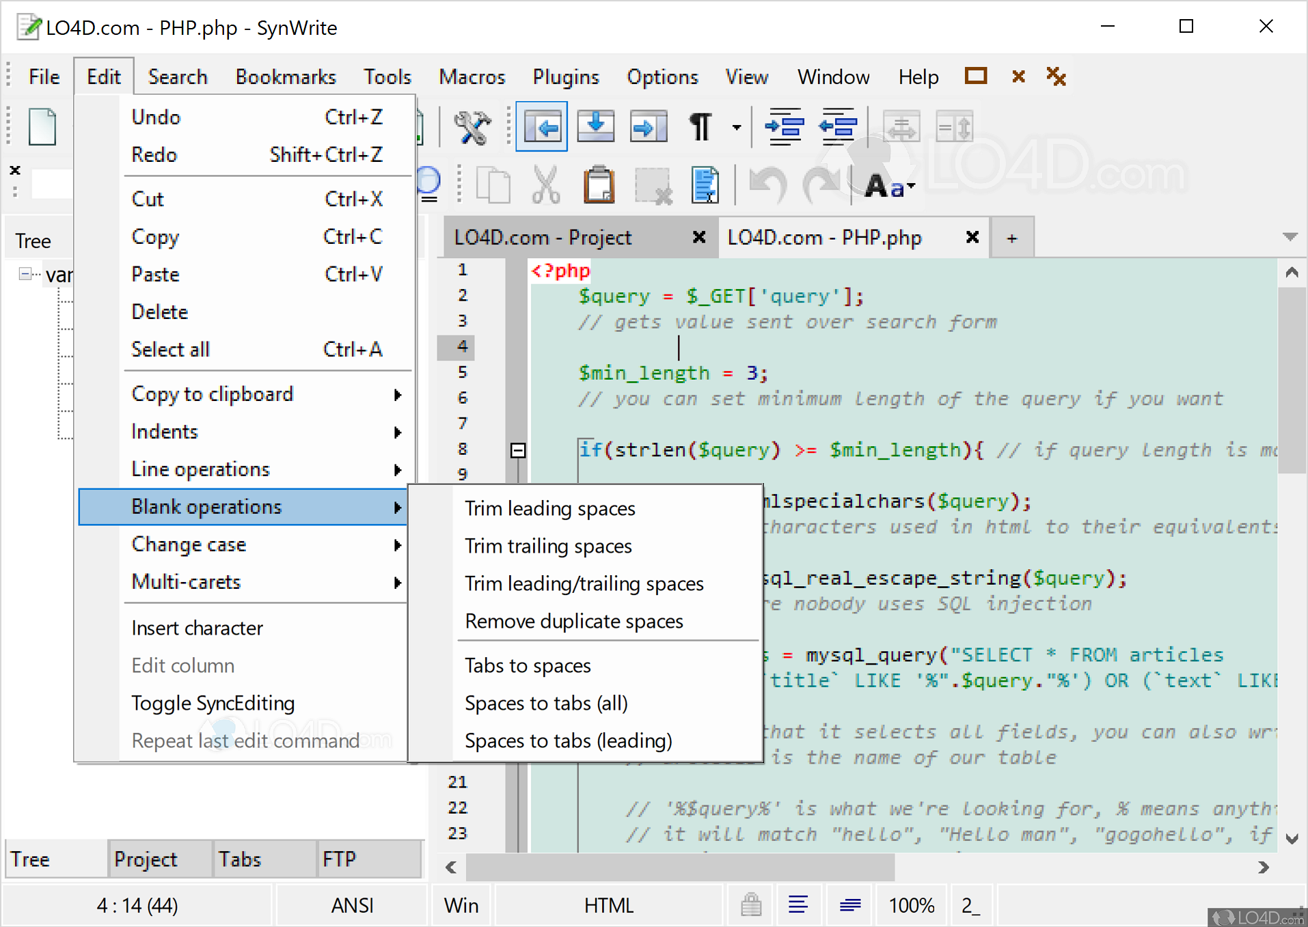
Task: Paste from the clipboard
Action: point(599,184)
